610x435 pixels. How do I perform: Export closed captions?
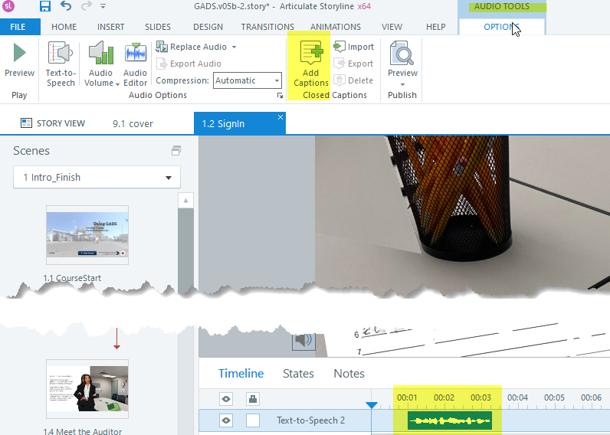[353, 64]
